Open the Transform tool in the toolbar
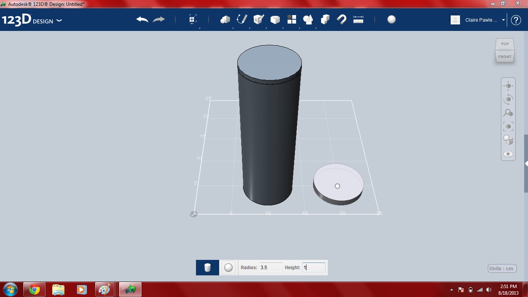This screenshot has width=528, height=297. pos(193,20)
